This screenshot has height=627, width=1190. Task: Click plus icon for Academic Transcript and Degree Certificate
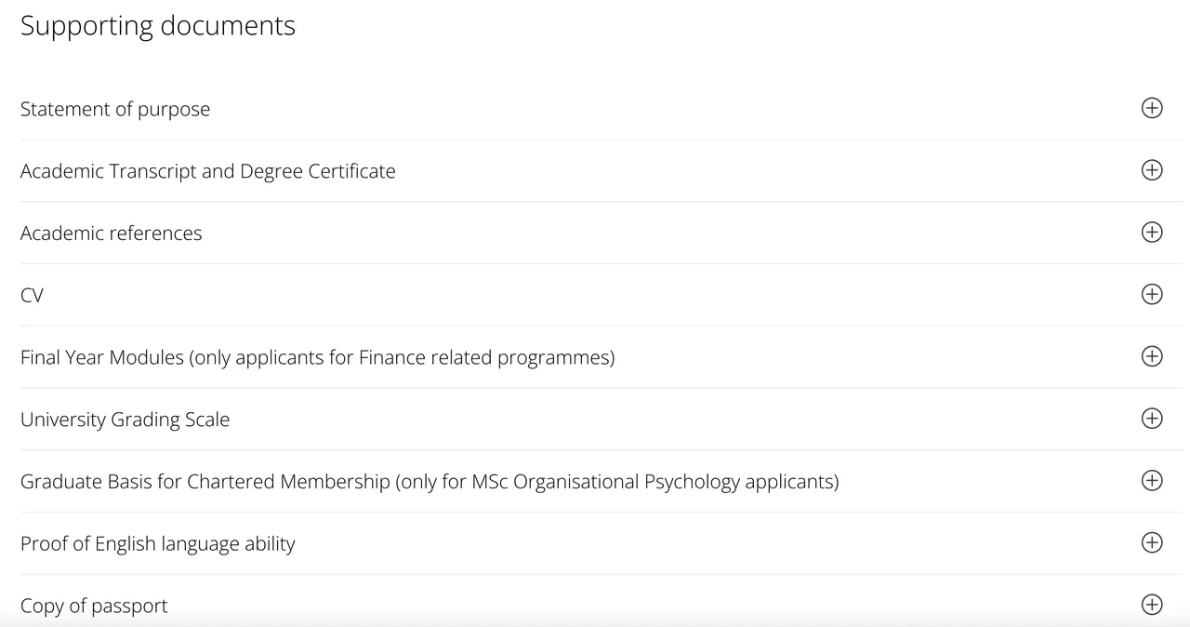click(x=1151, y=170)
